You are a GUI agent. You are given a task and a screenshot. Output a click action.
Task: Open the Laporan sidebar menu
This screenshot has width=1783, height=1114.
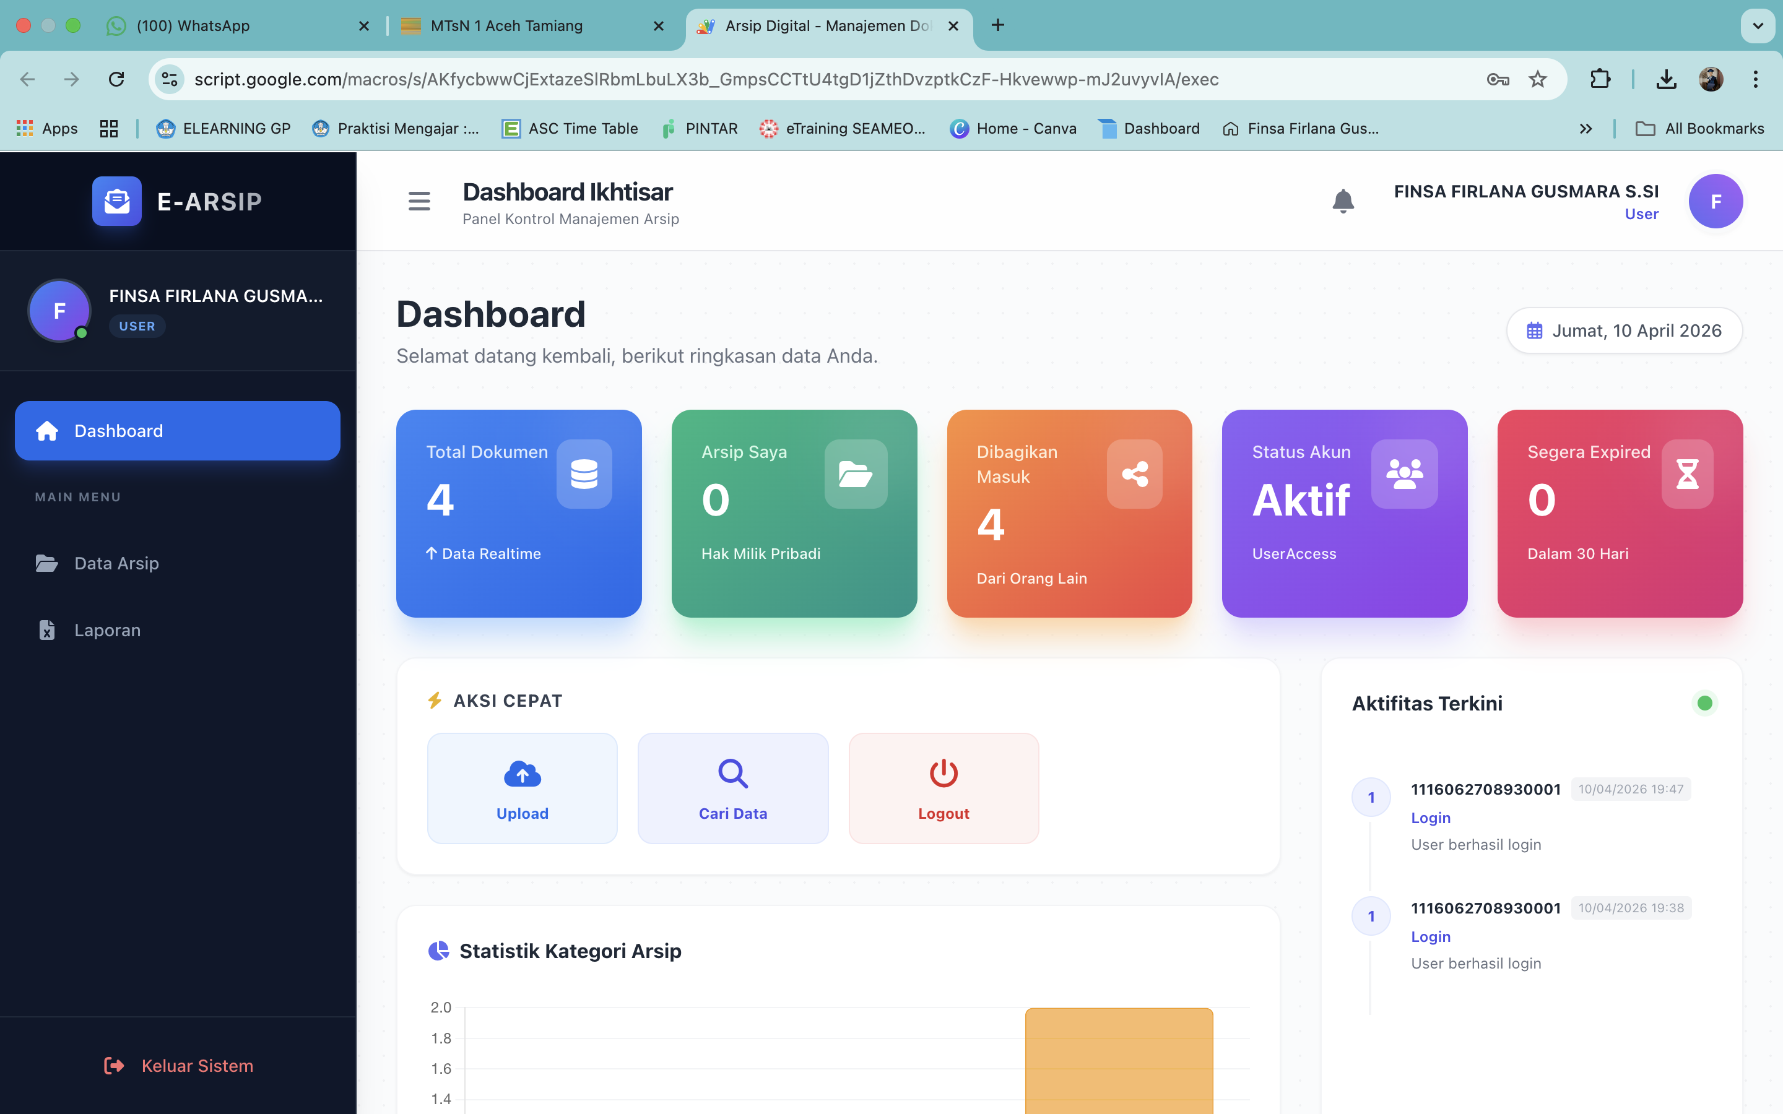[x=107, y=630]
